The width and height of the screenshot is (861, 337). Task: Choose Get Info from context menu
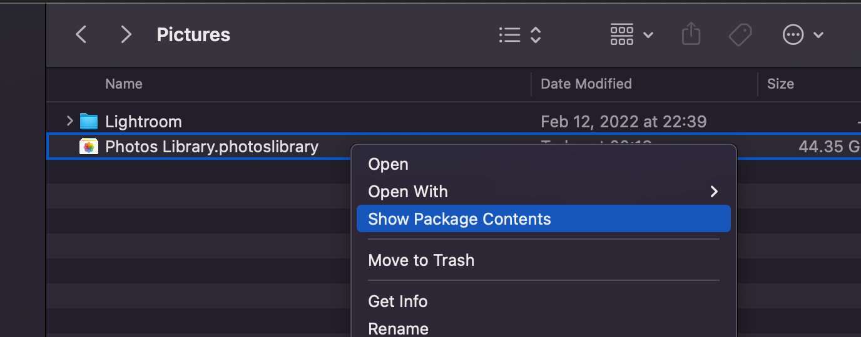pyautogui.click(x=543, y=301)
